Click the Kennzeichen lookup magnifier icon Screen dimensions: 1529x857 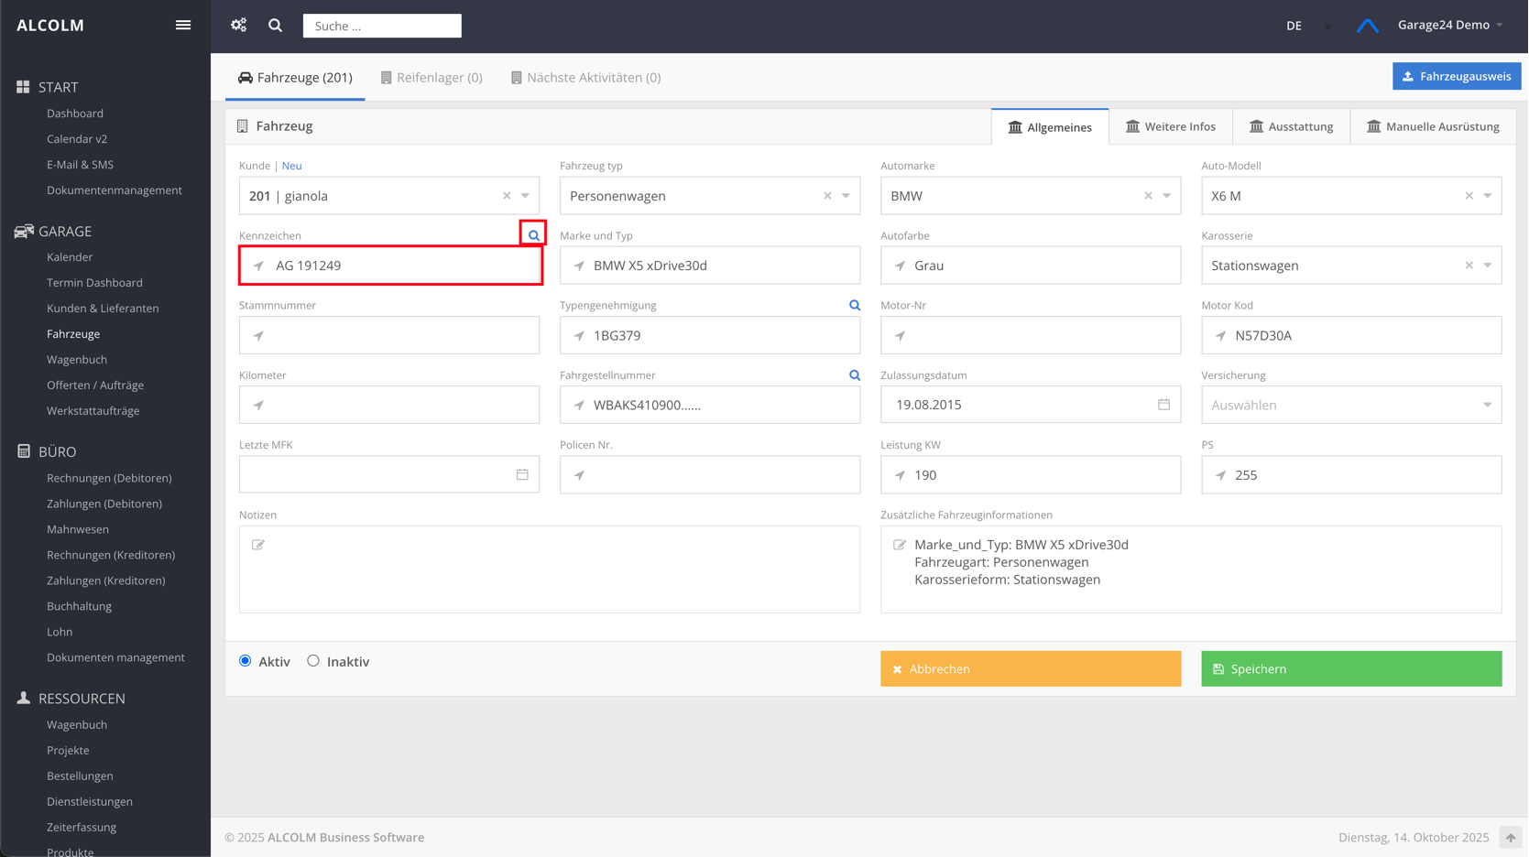[533, 235]
